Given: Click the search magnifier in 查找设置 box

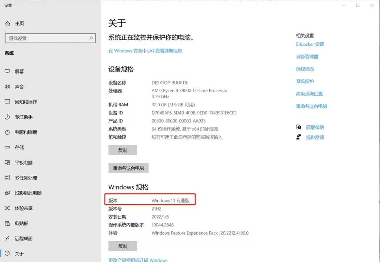Looking at the screenshot, I should 91,38.
